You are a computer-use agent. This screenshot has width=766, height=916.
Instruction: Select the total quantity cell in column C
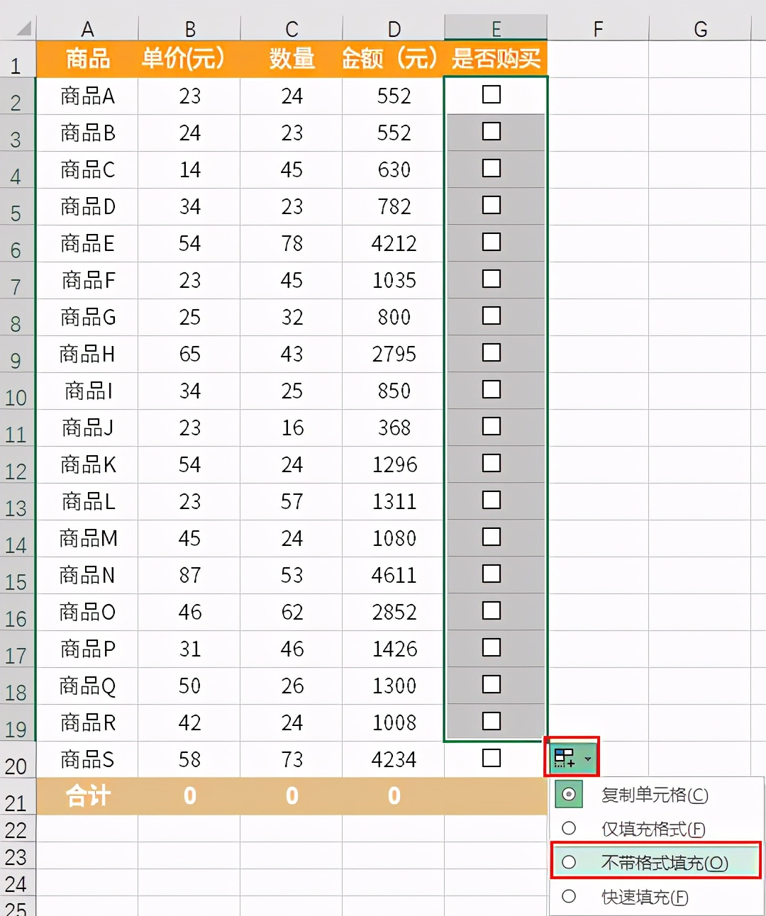coord(292,796)
